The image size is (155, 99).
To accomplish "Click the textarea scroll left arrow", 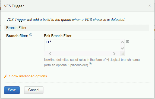I will [x=50, y=54].
